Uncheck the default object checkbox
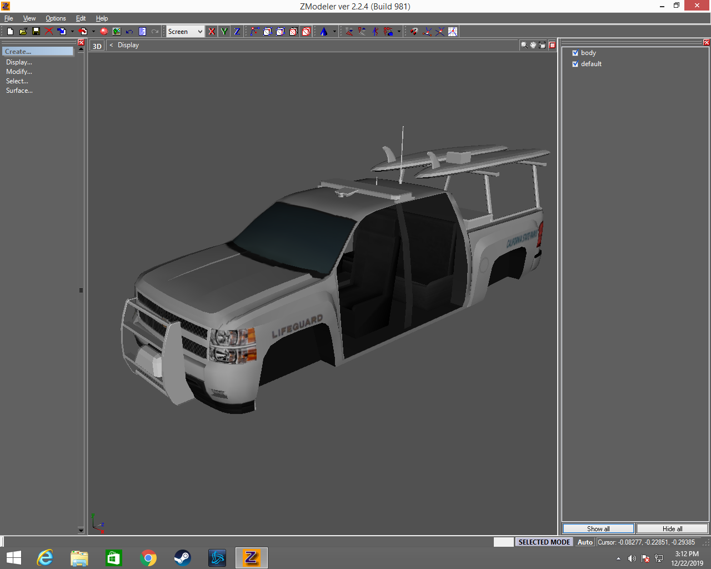Image resolution: width=711 pixels, height=569 pixels. [x=575, y=64]
